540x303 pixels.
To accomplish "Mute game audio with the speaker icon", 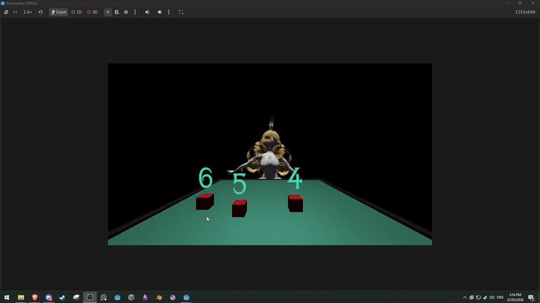I will tap(147, 12).
